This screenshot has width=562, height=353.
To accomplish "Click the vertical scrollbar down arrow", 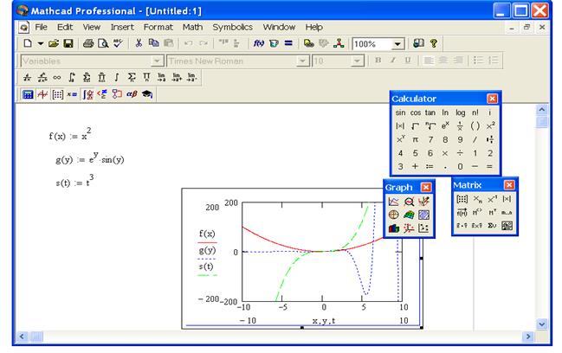I will pyautogui.click(x=542, y=324).
